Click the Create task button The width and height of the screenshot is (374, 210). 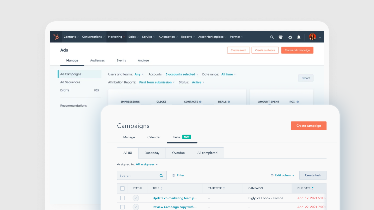(313, 175)
